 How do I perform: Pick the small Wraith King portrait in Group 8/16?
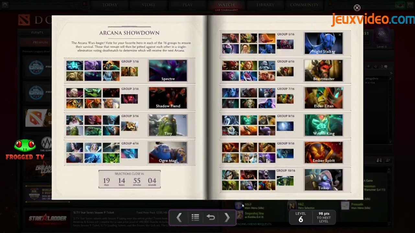(x=248, y=120)
